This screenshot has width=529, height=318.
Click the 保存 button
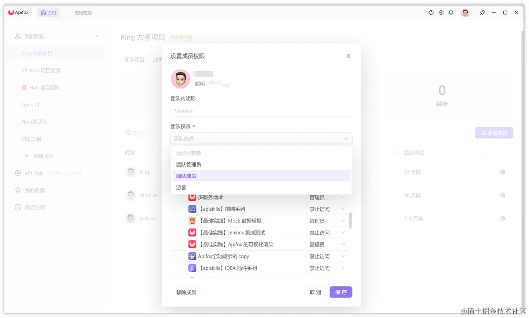pyautogui.click(x=341, y=292)
